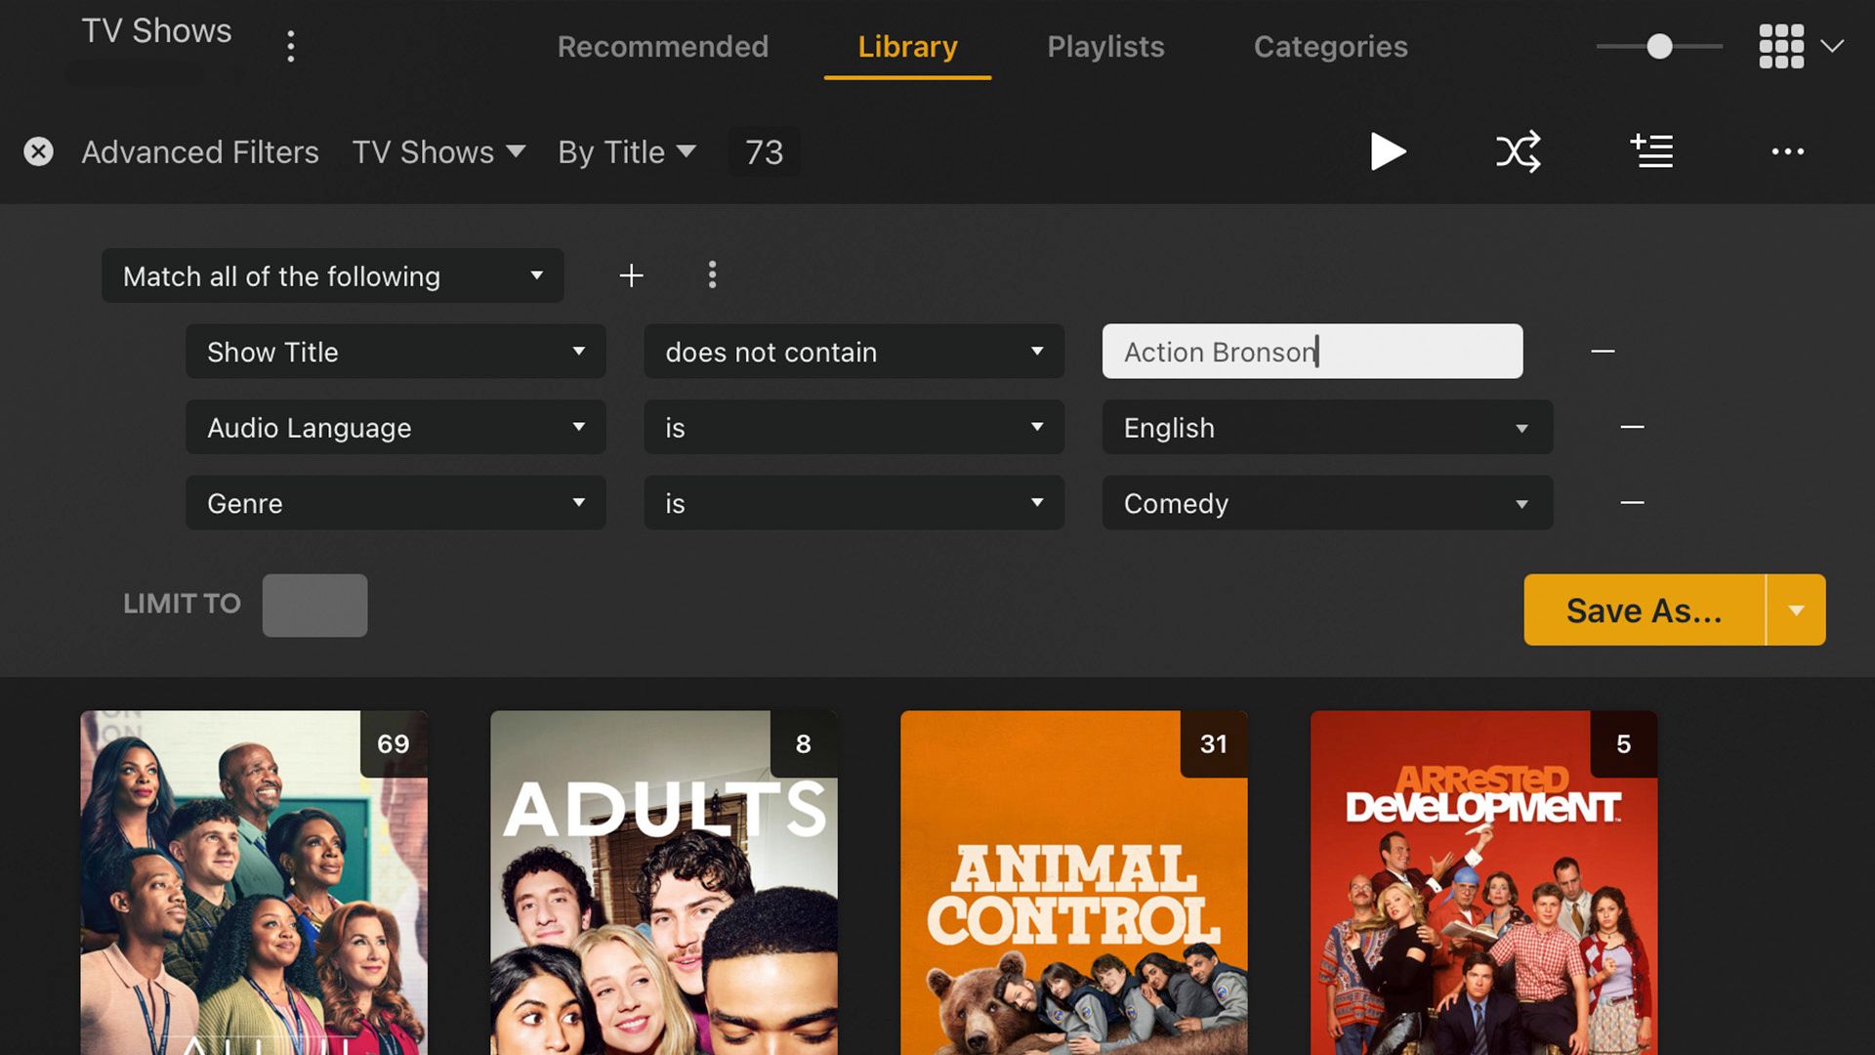Click the Add to queue icon
Screen dimensions: 1875x1055
[x=1651, y=151]
